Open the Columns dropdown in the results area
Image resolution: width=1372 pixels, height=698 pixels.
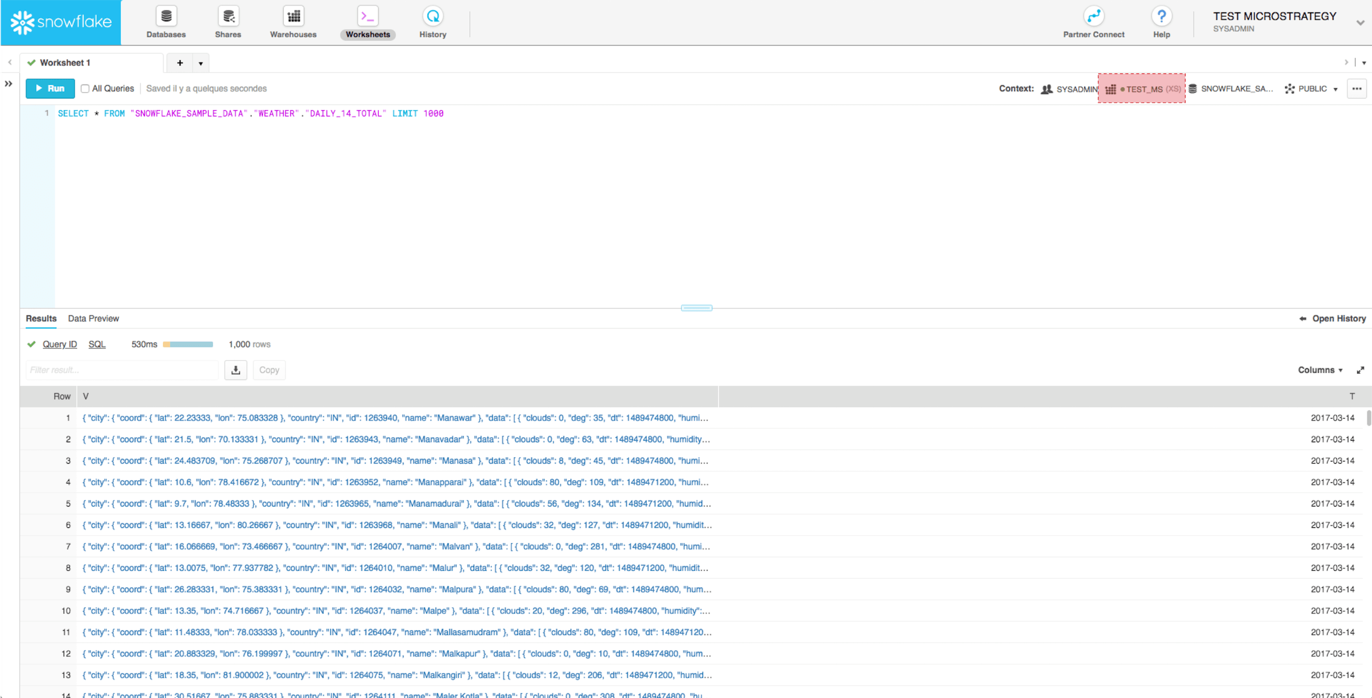(1320, 370)
